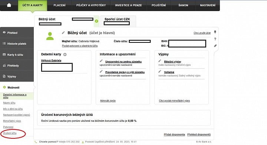This screenshot has height=145, width=267.
Task: Click the paperclip icon on the right edge
Action: 215,46
